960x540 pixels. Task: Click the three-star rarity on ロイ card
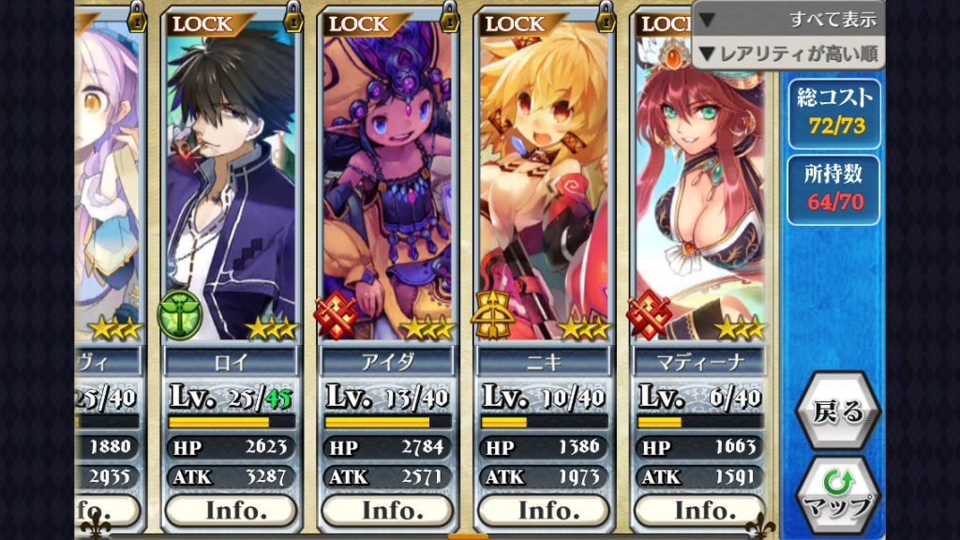click(273, 329)
